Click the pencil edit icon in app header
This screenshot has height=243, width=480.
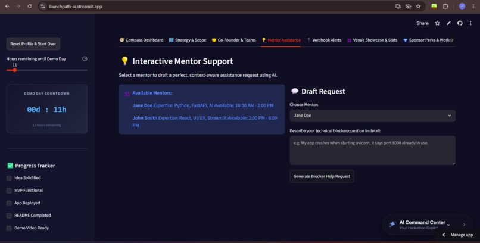pos(448,23)
